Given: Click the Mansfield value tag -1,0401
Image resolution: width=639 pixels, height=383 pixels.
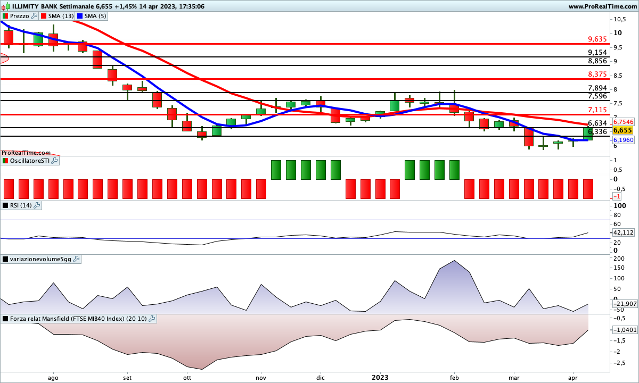Looking at the screenshot, I should (x=624, y=330).
